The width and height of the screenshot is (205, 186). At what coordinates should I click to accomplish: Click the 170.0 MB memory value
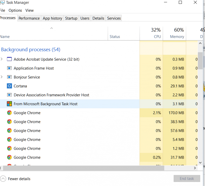tap(176, 113)
